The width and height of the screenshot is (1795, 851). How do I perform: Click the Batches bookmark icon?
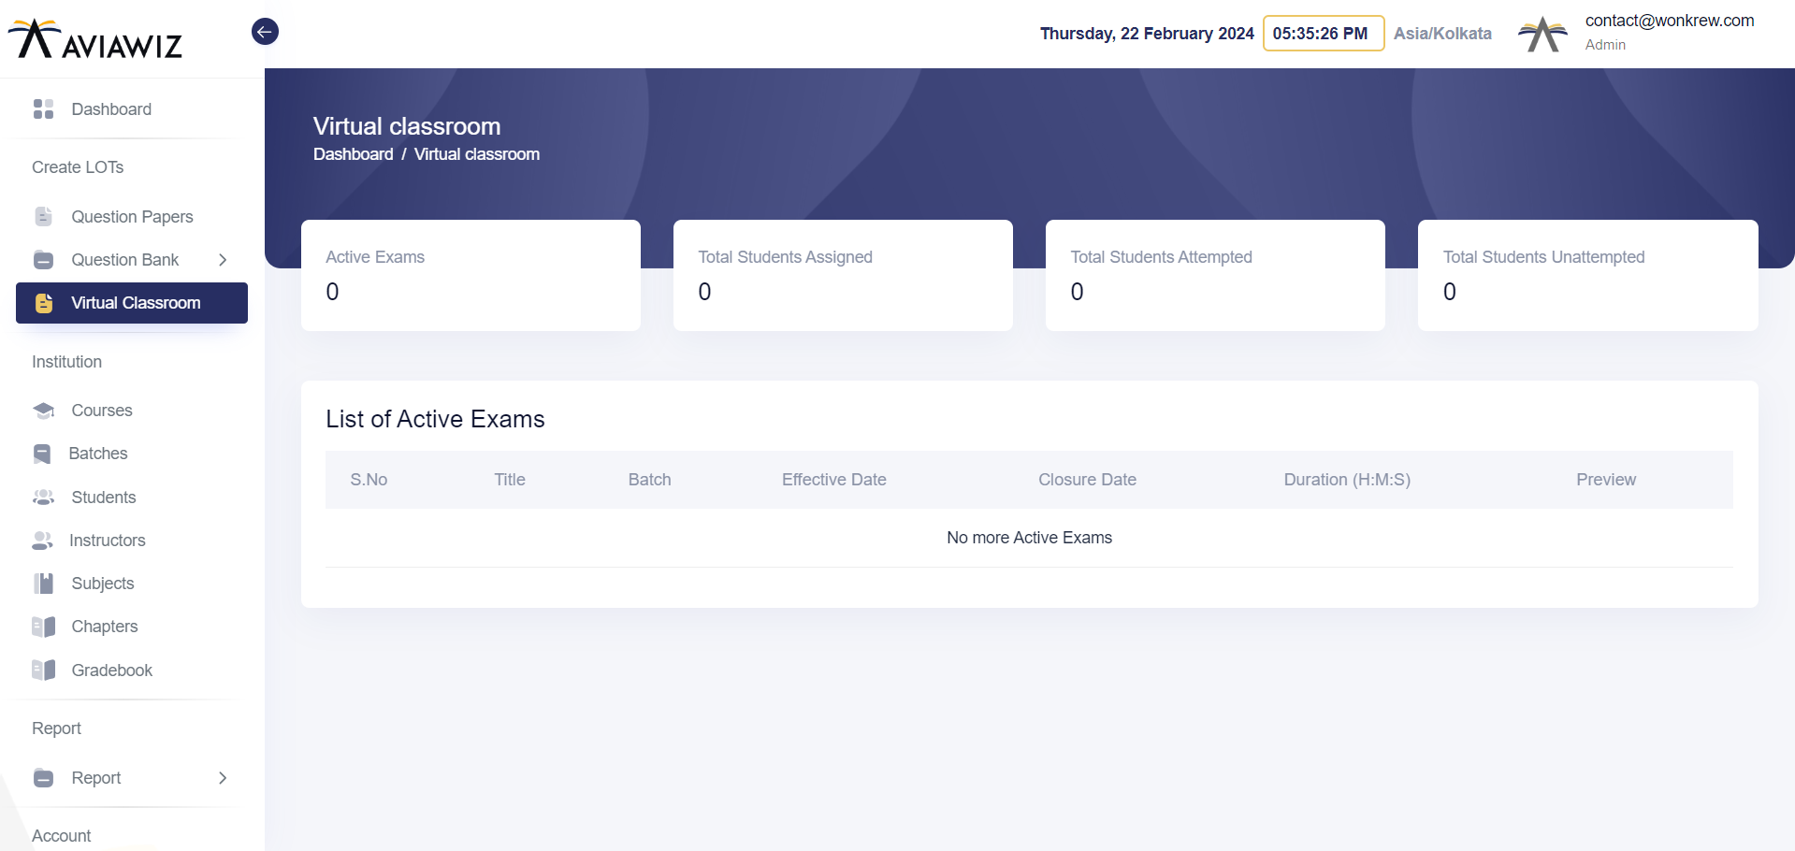click(x=42, y=454)
